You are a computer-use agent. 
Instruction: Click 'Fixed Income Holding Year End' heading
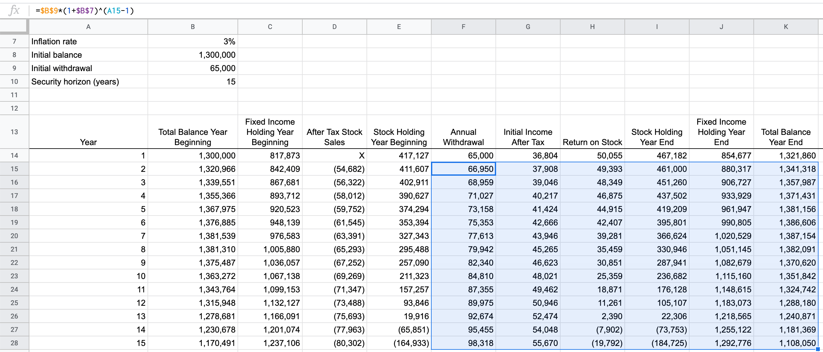pyautogui.click(x=722, y=132)
